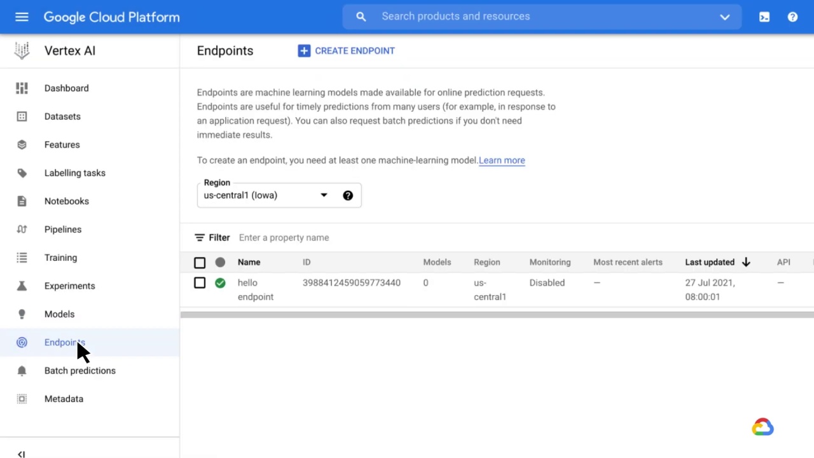Click the endpoint ID 3988412459059773440
The image size is (814, 458).
click(x=352, y=282)
